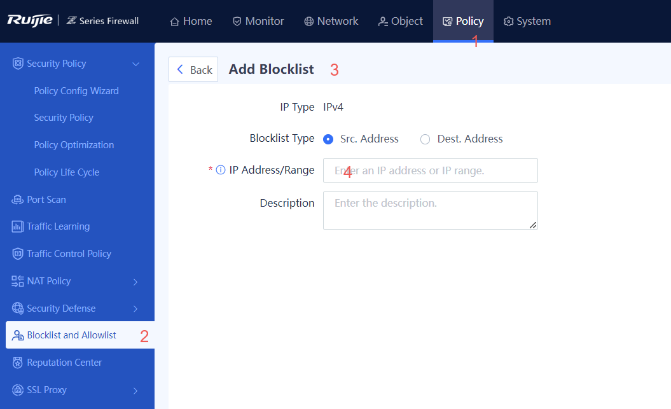The image size is (671, 409).
Task: Open Reputation Center page
Action: click(x=64, y=363)
